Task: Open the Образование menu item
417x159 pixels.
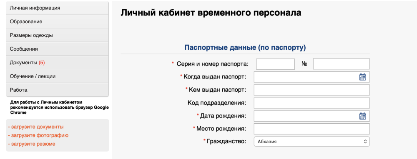Action: [57, 22]
